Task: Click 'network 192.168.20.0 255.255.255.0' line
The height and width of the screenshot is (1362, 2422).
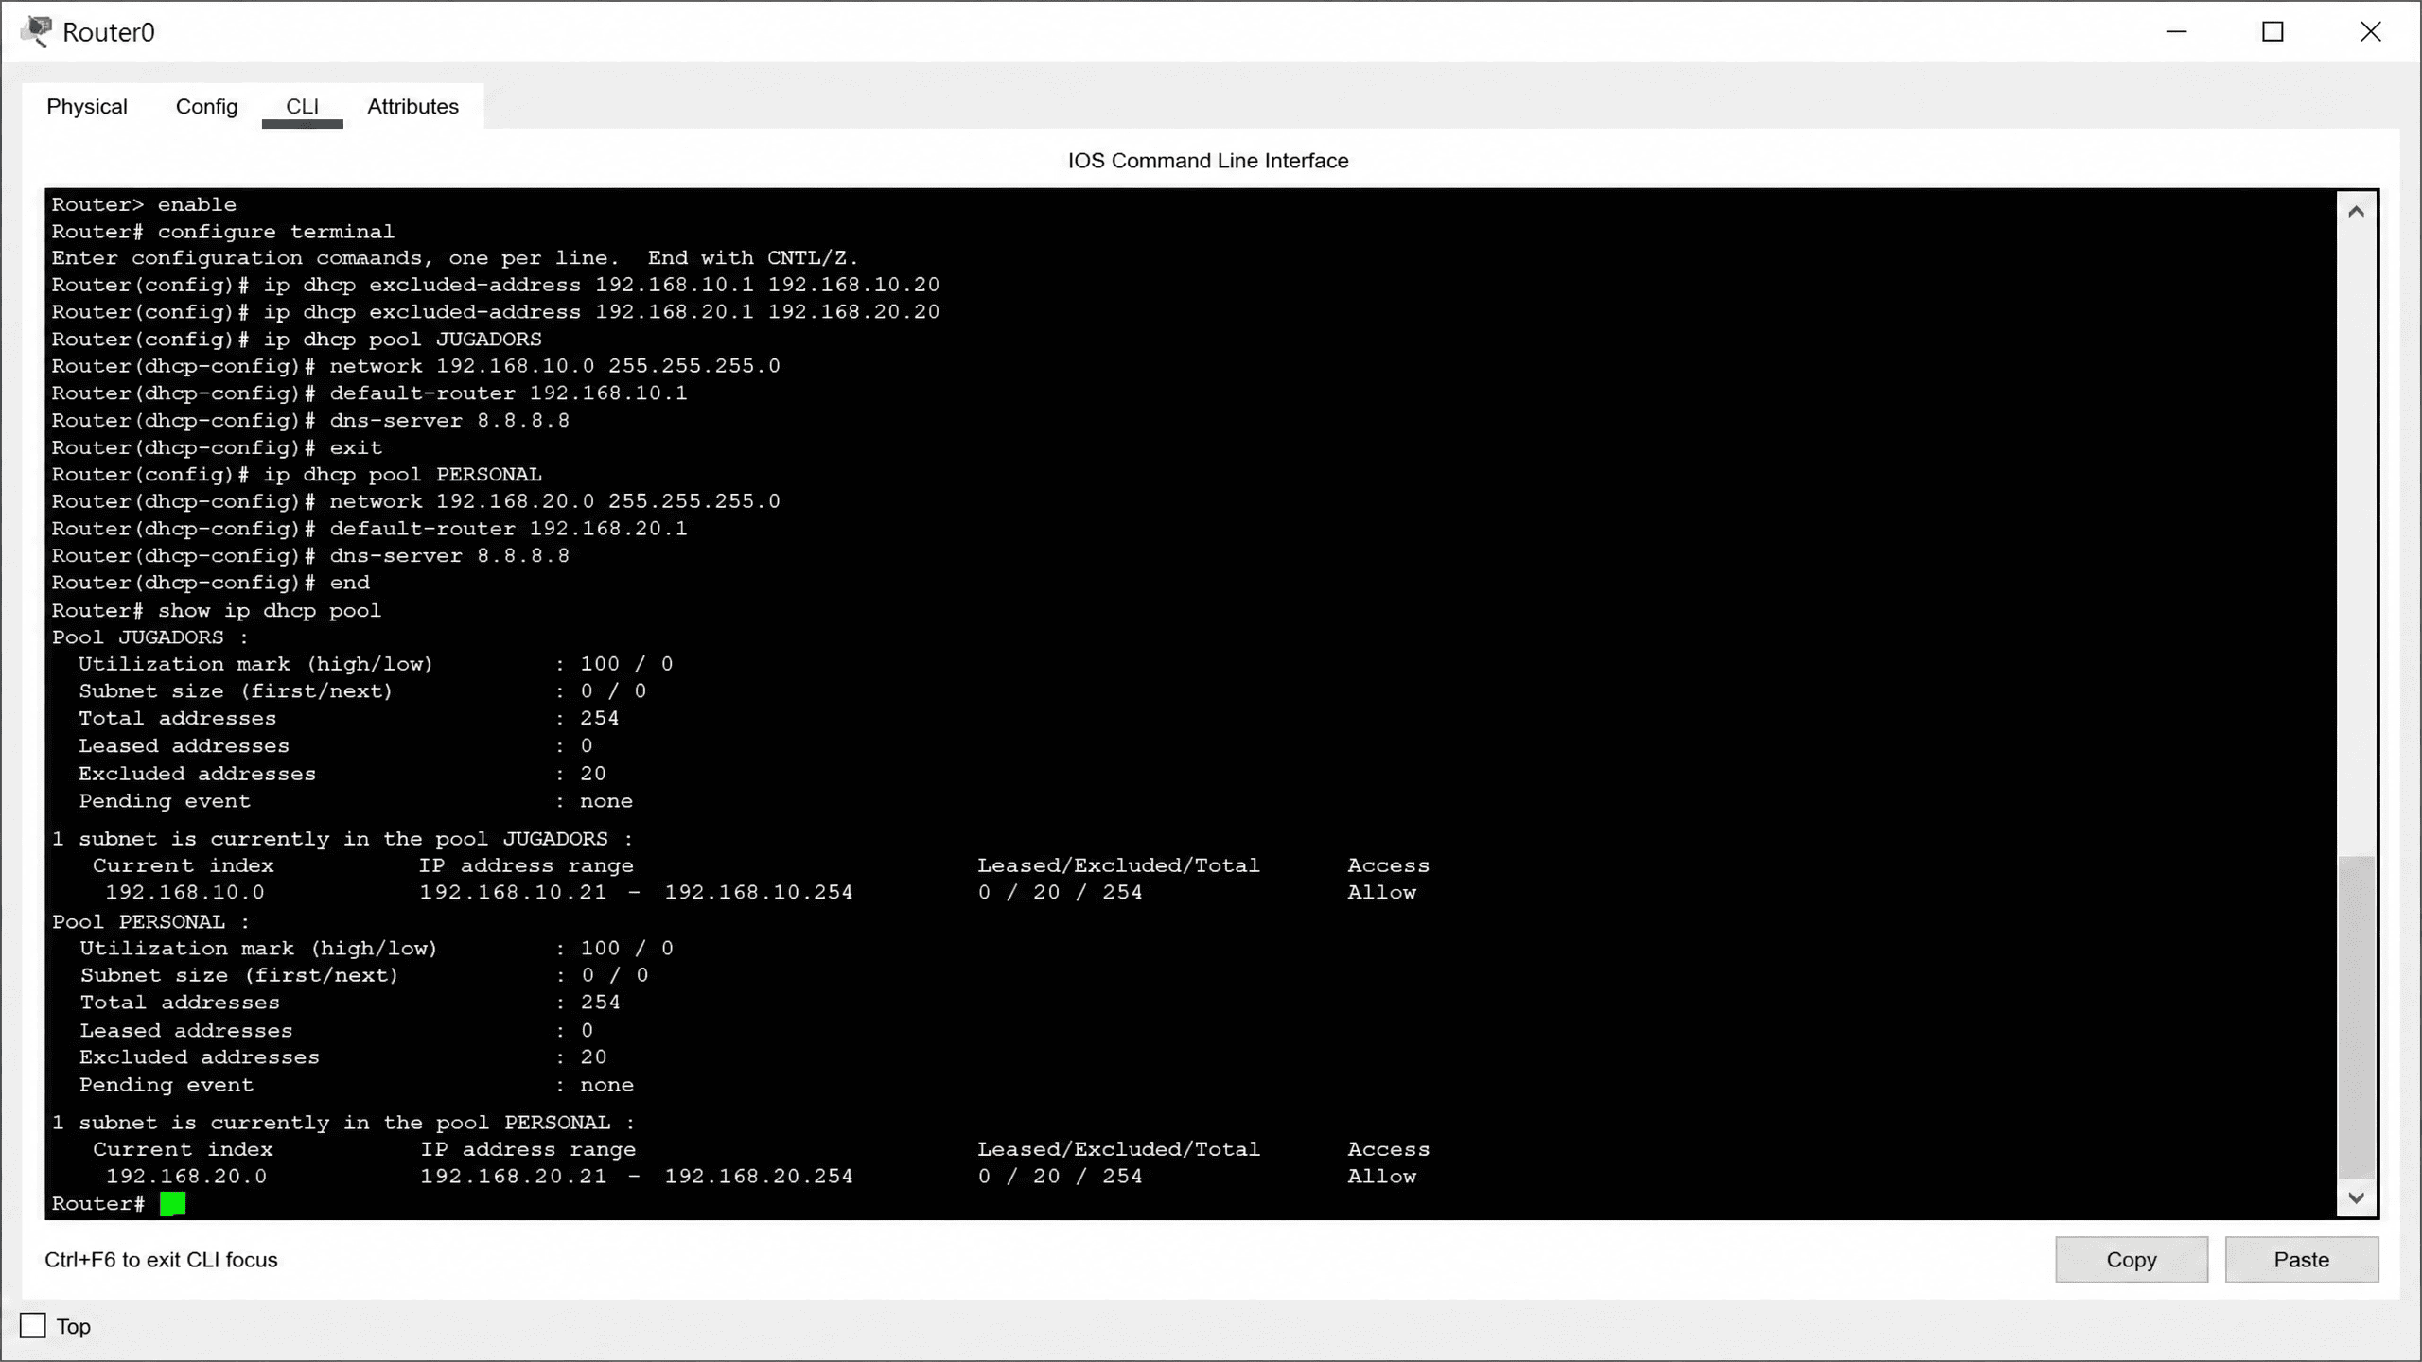Action: (x=416, y=500)
